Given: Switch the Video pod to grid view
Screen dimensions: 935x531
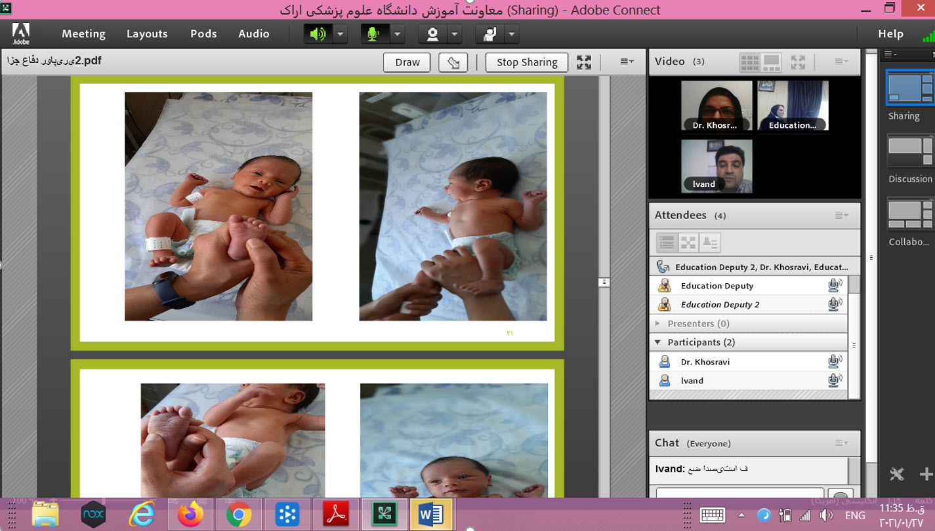Looking at the screenshot, I should coord(749,62).
